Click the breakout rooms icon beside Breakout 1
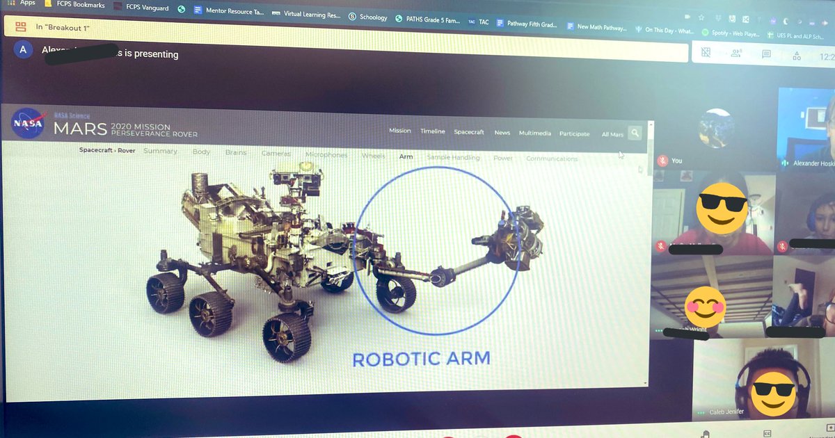Image resolution: width=835 pixels, height=438 pixels. tap(21, 27)
